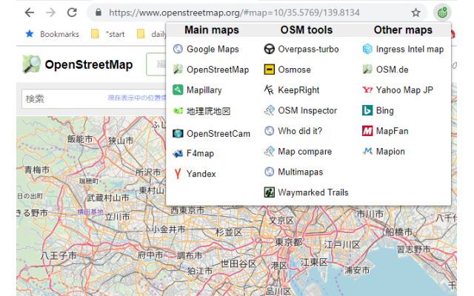Click the 飯能市 label on map
The image size is (474, 296).
pyautogui.click(x=80, y=139)
